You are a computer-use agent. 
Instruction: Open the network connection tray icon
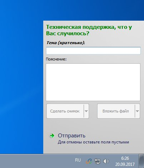(x=98, y=161)
